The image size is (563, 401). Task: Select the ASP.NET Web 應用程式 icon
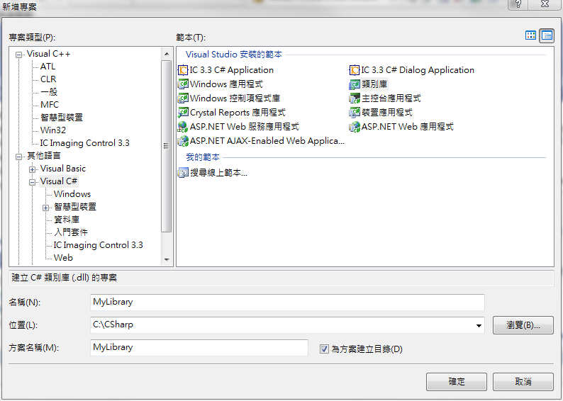point(355,127)
